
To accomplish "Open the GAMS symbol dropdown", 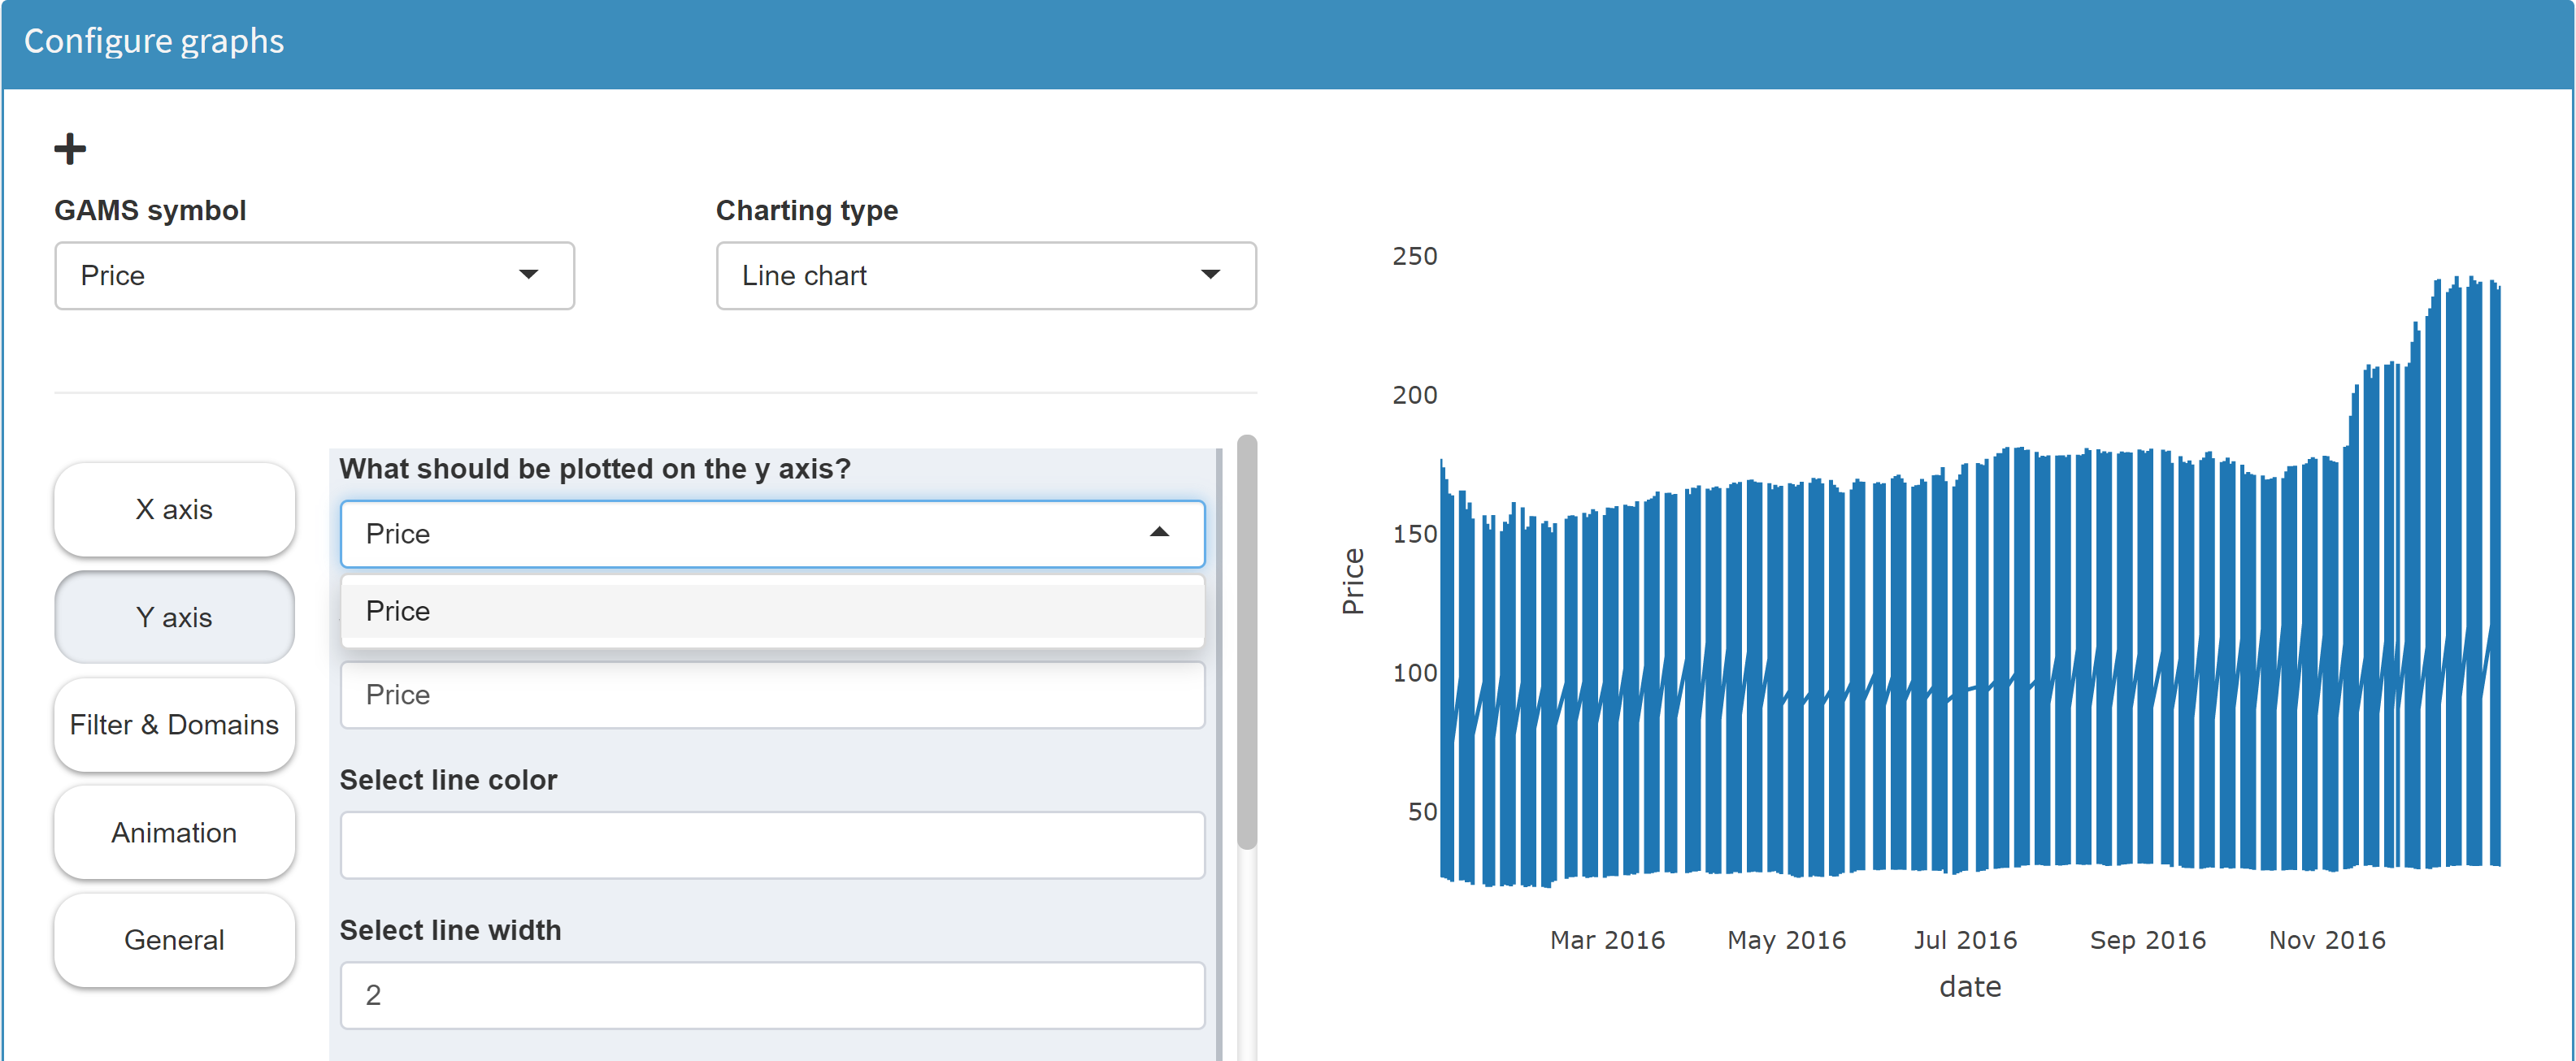I will click(314, 275).
